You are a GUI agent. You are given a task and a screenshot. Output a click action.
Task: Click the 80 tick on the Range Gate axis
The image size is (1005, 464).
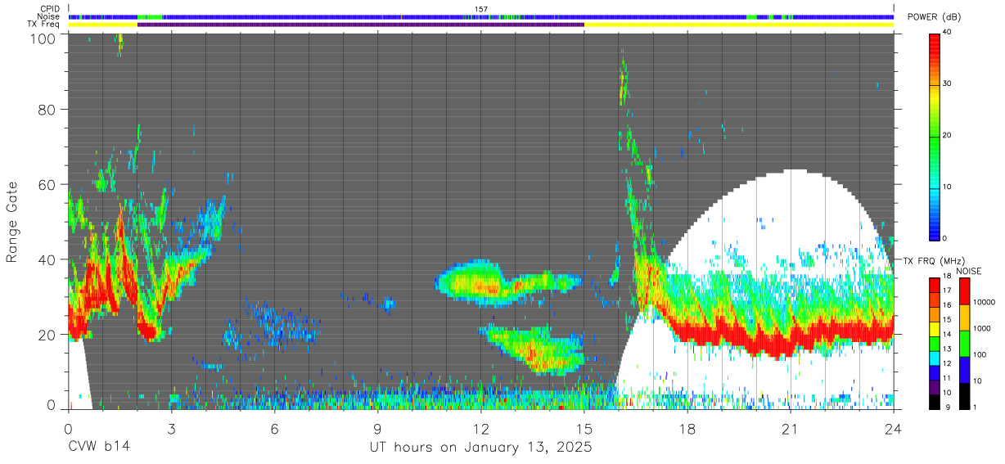48,110
